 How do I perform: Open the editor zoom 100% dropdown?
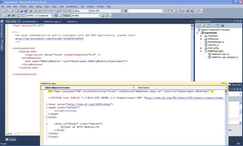click(x=15, y=134)
